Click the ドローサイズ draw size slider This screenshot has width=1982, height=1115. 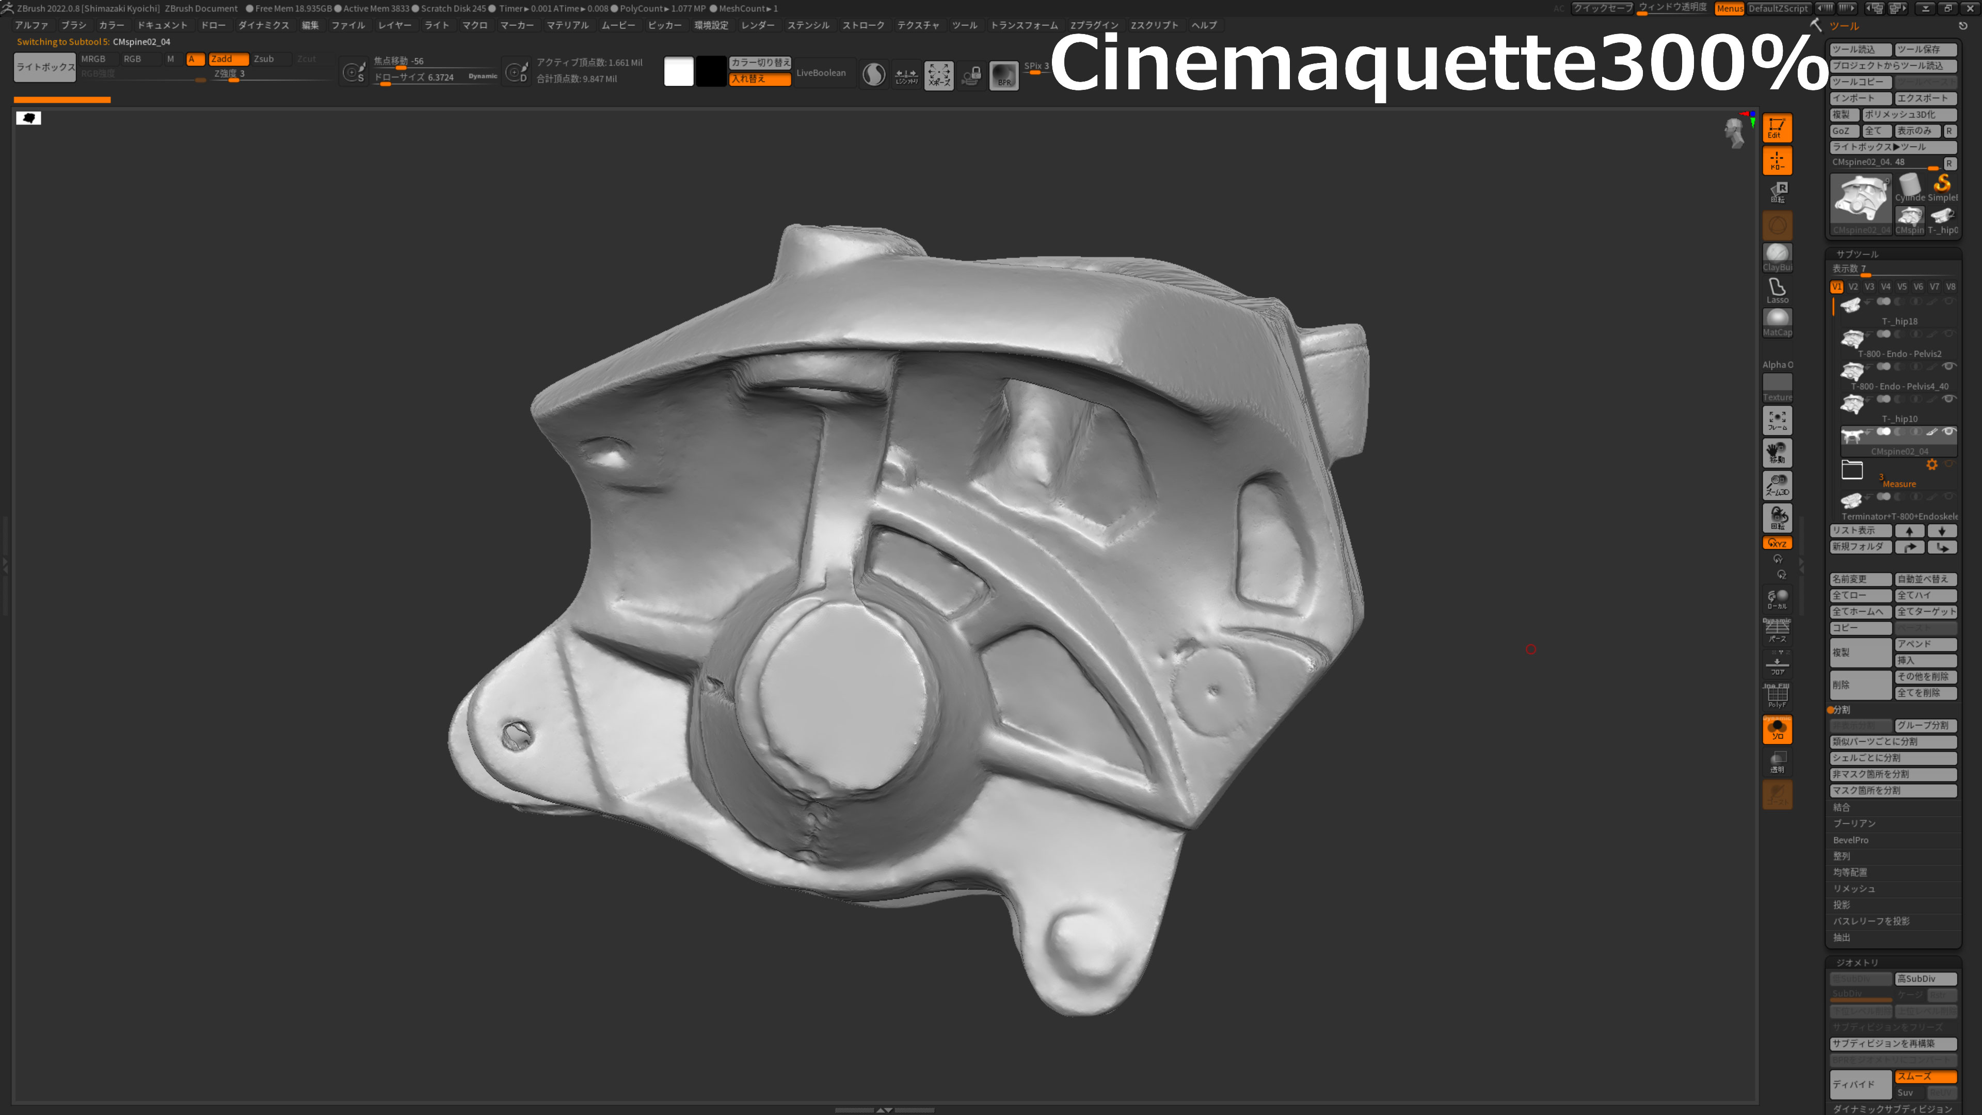pos(436,78)
